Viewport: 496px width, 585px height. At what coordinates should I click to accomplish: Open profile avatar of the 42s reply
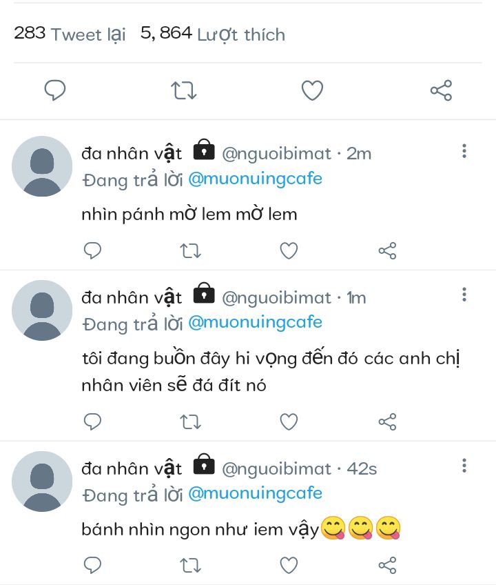[42, 482]
